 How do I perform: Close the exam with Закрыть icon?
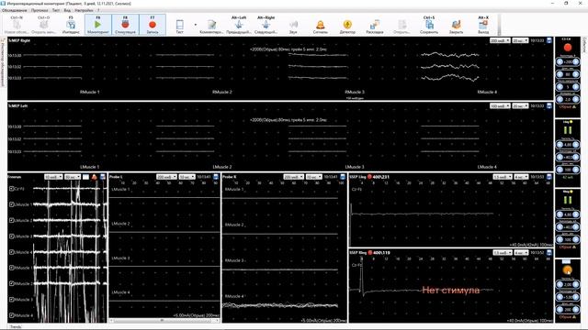point(456,25)
